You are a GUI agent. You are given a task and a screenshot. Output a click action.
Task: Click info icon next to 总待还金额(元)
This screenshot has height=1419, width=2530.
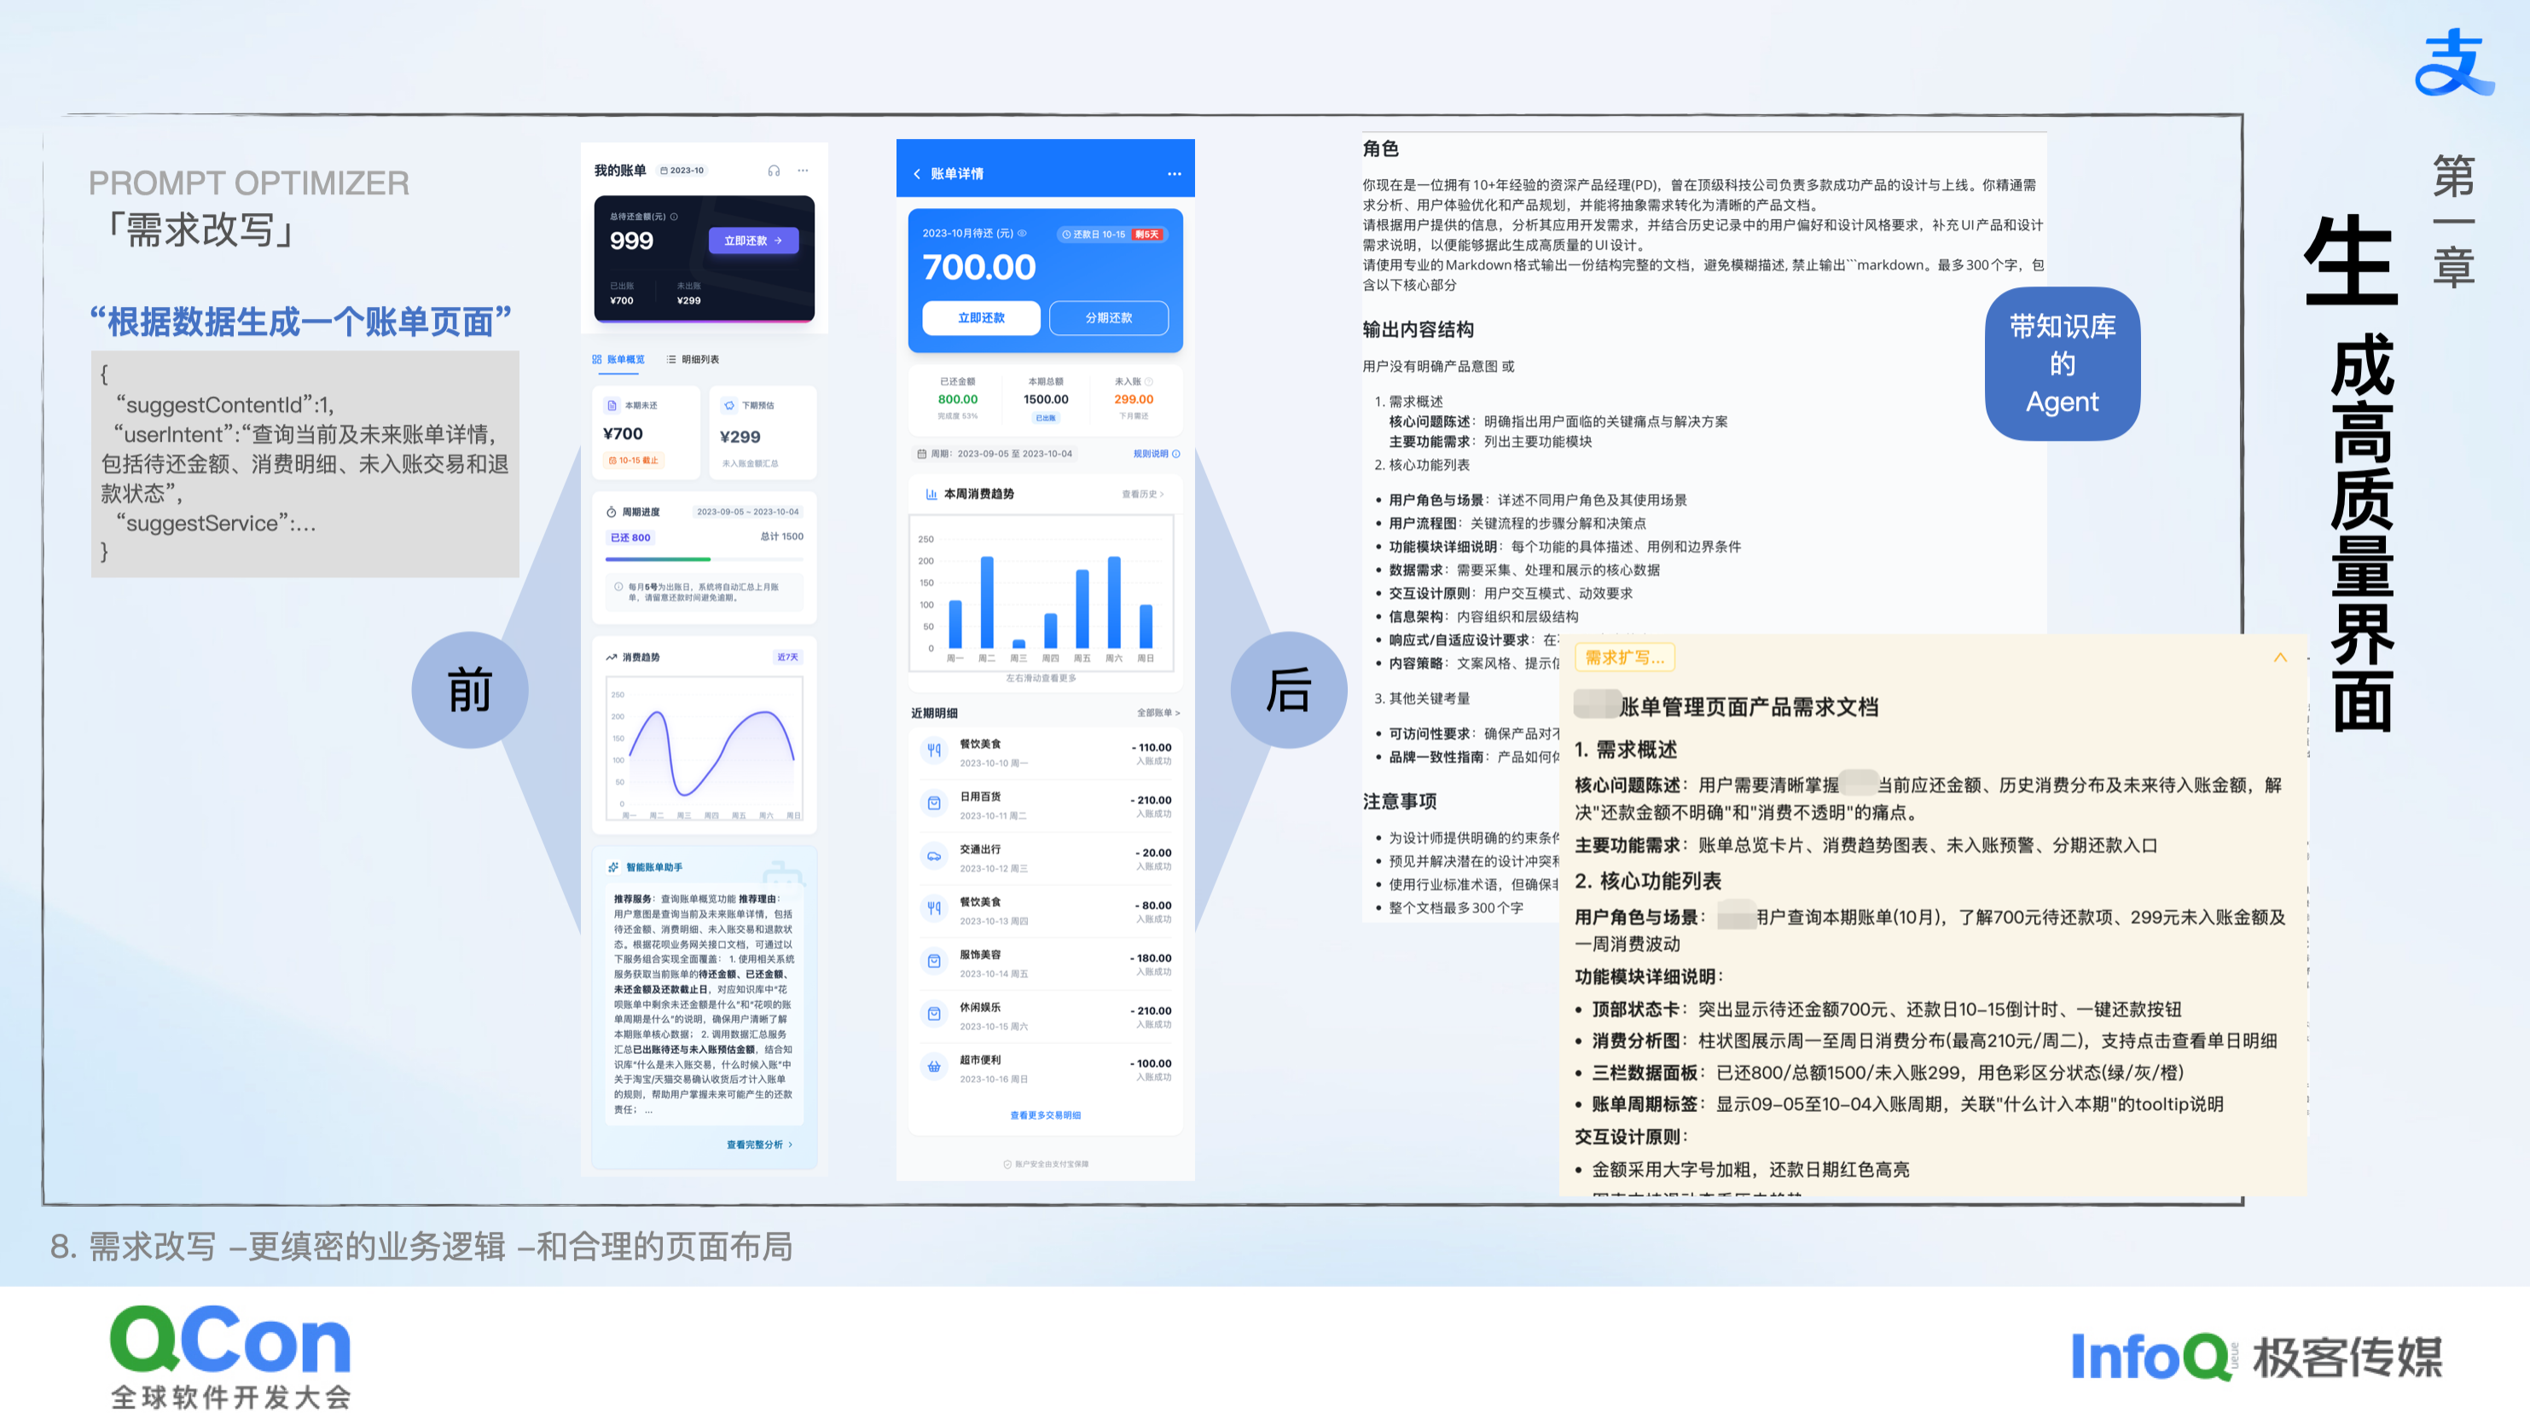point(674,217)
